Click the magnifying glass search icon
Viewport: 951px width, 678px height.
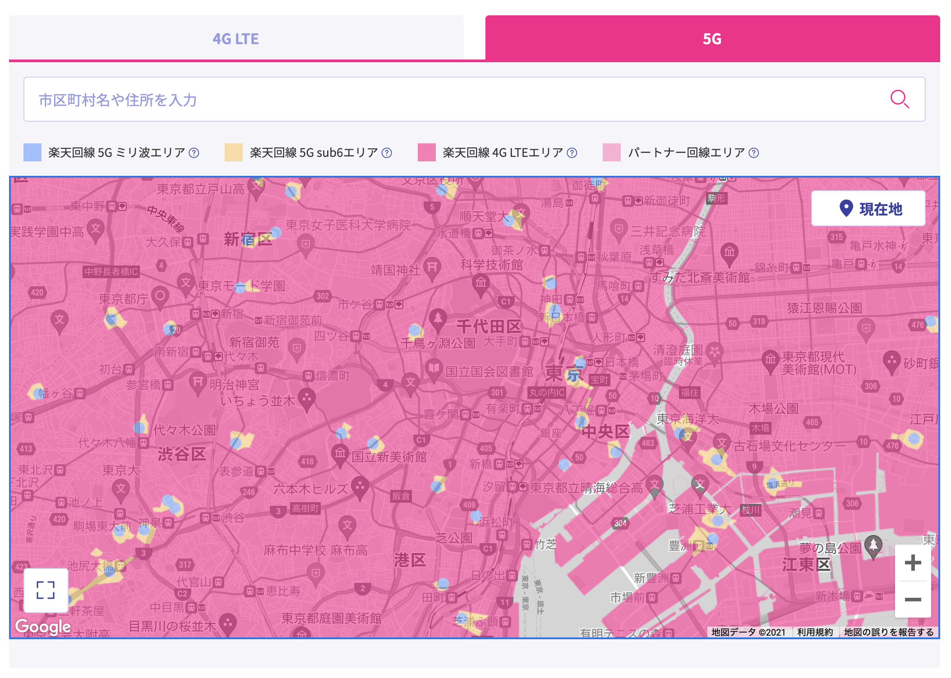899,99
